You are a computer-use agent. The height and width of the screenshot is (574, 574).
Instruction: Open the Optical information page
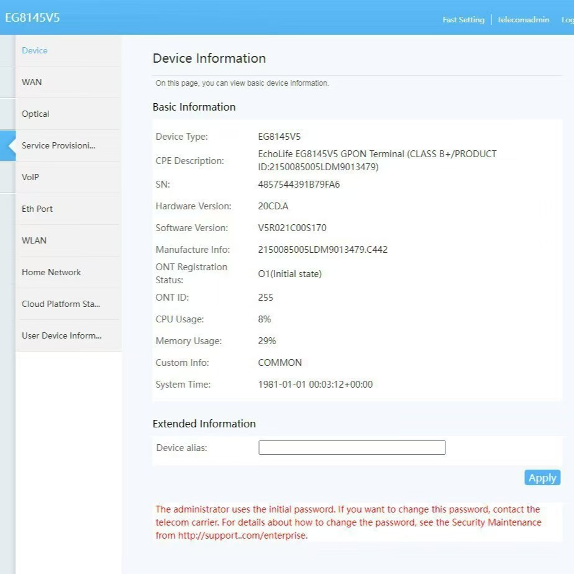click(x=35, y=114)
